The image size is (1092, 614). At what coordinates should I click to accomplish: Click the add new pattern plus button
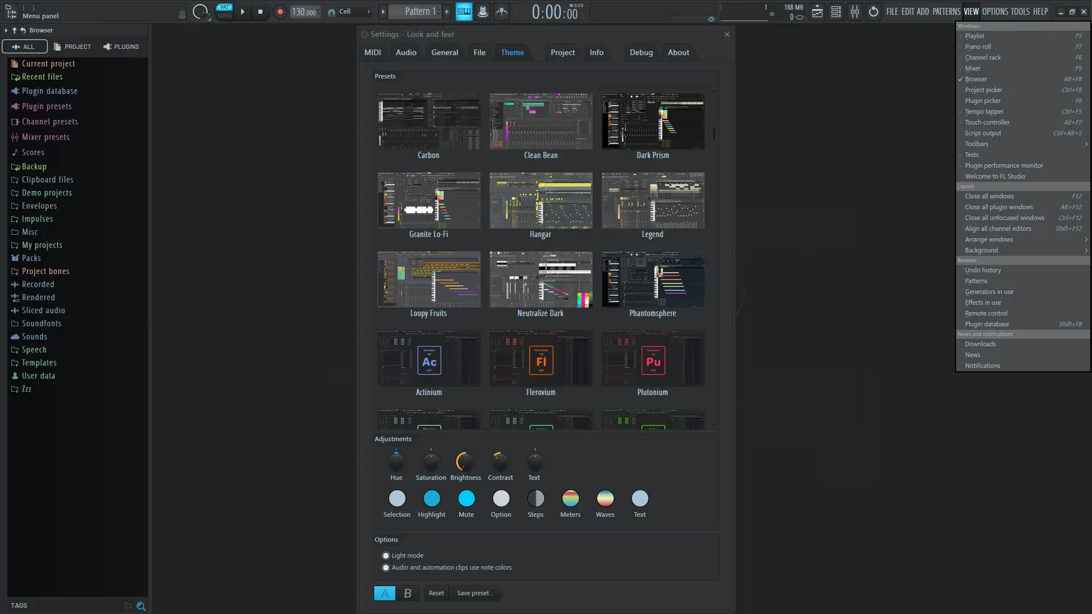[446, 11]
